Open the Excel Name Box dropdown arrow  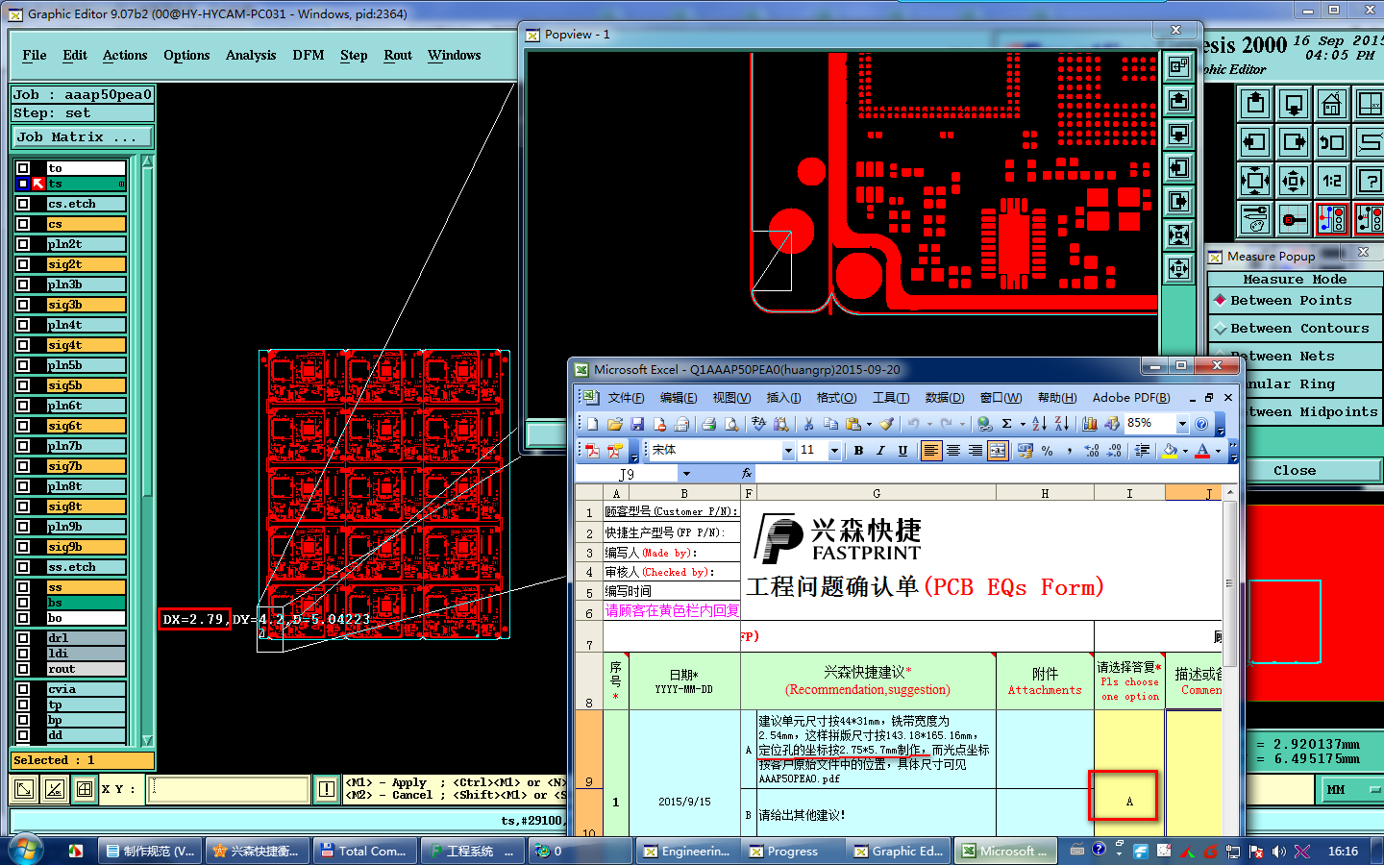click(686, 474)
